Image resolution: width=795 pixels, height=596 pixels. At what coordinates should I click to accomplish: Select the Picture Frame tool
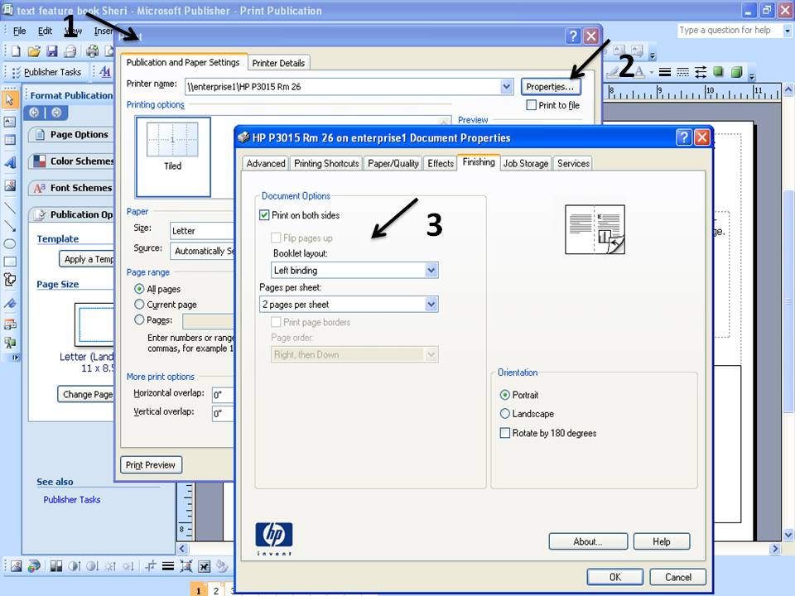(x=10, y=185)
